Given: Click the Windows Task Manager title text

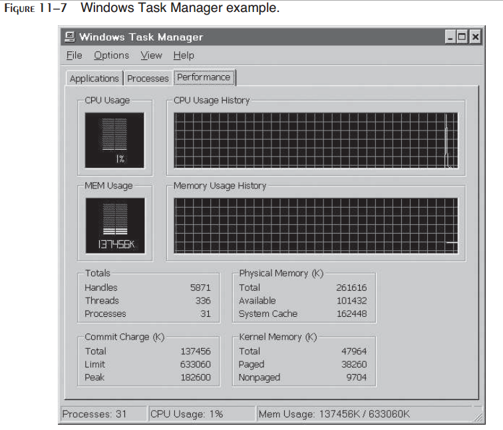Looking at the screenshot, I should tap(141, 37).
